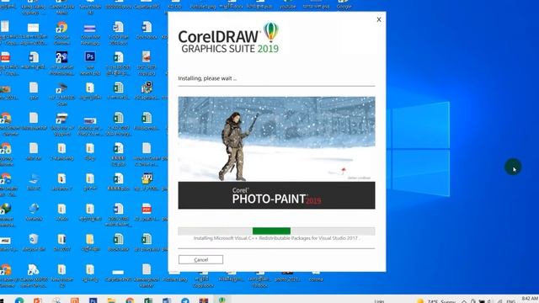Screen dimensions: 539x303
Task: Click the snowy hiker artwork image
Action: tap(276, 139)
